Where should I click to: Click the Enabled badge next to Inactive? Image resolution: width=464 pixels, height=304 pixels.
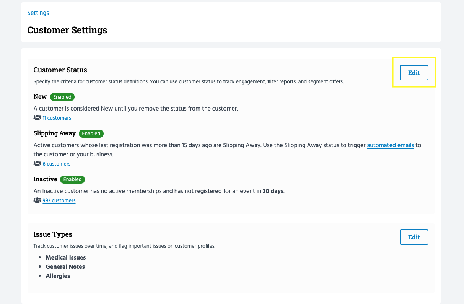(72, 179)
